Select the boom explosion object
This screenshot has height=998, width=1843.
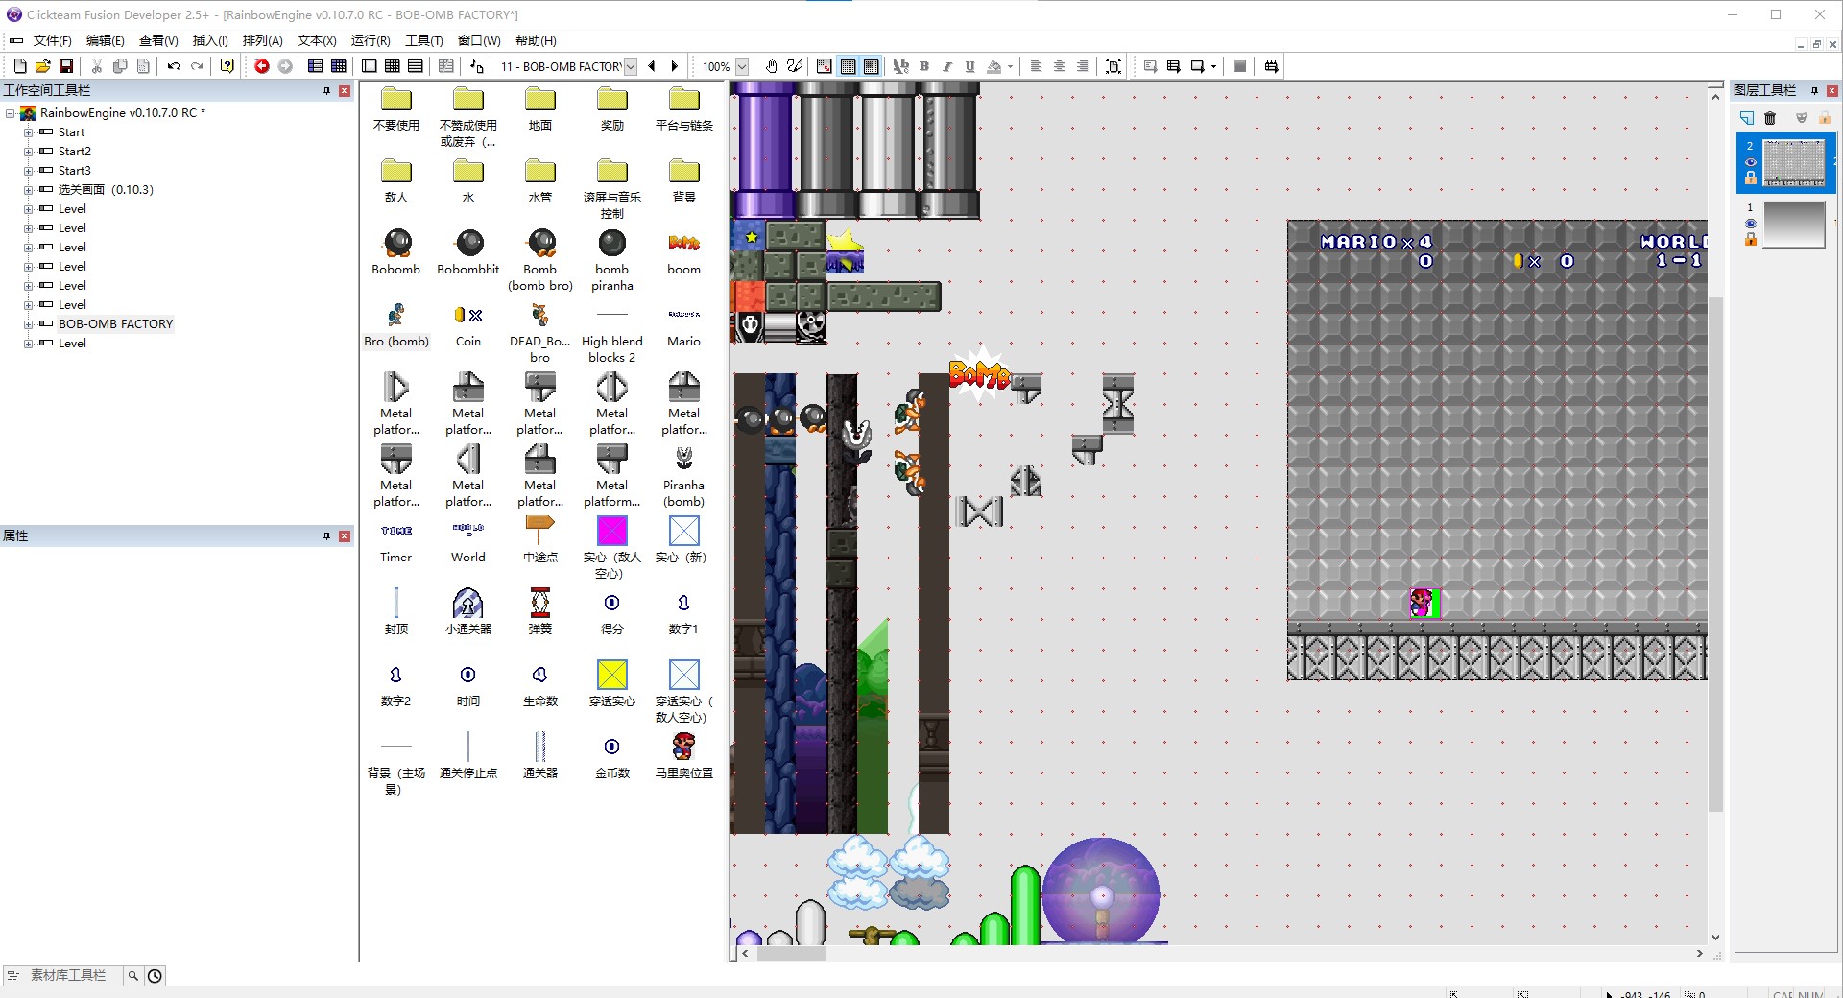point(684,252)
